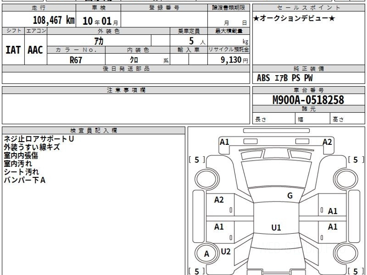The height and width of the screenshot is (275, 367).
Task: Click the 内装色 header
Action: (138, 50)
